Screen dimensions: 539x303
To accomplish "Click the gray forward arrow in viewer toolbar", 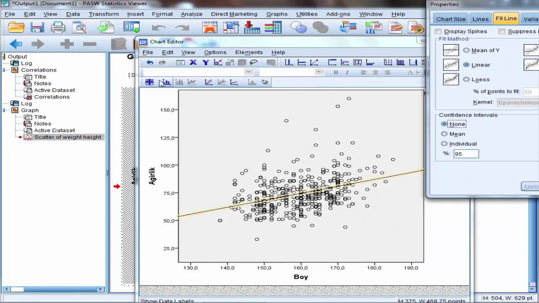I will [x=38, y=44].
